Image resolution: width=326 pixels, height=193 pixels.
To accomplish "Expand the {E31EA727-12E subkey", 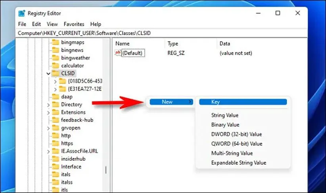I will click(x=55, y=89).
